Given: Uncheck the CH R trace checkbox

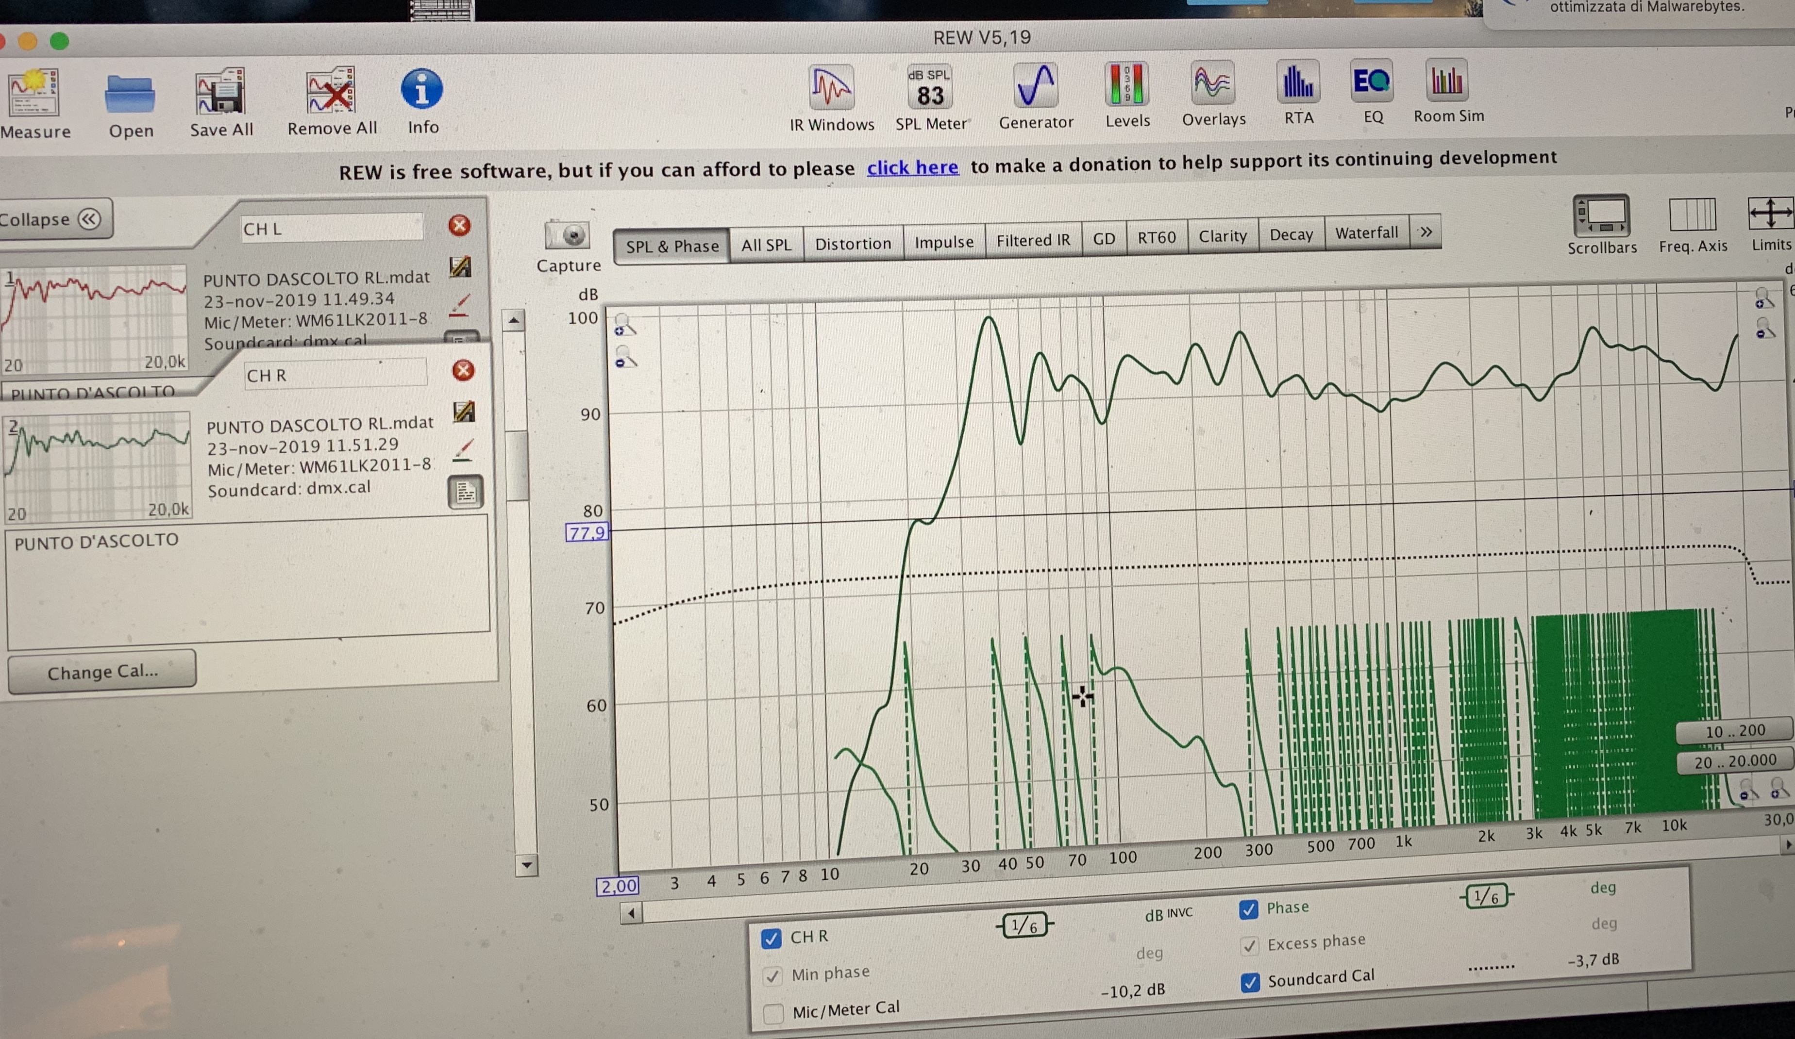Looking at the screenshot, I should click(772, 939).
